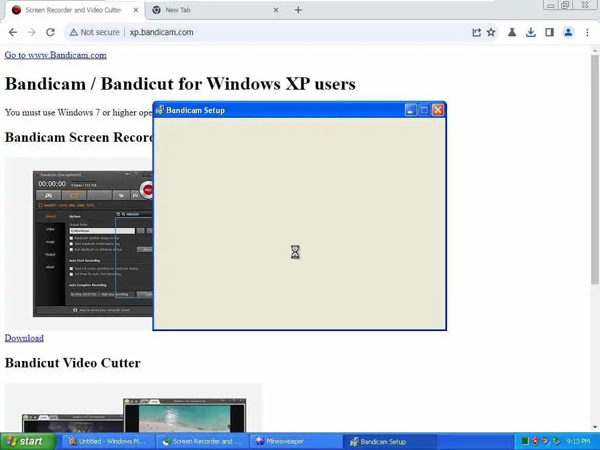Click the Bandicam / Bandicut for Windows XP heading
This screenshot has width=600, height=450.
pyautogui.click(x=180, y=84)
